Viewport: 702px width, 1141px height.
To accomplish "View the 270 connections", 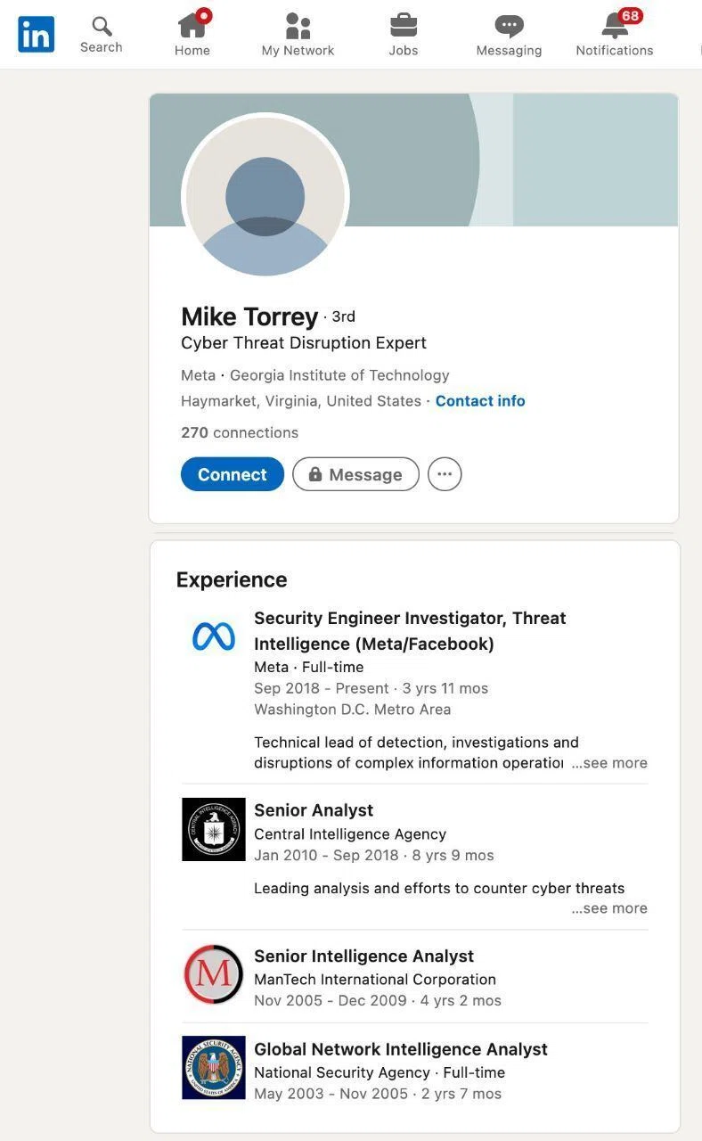I will pyautogui.click(x=240, y=432).
